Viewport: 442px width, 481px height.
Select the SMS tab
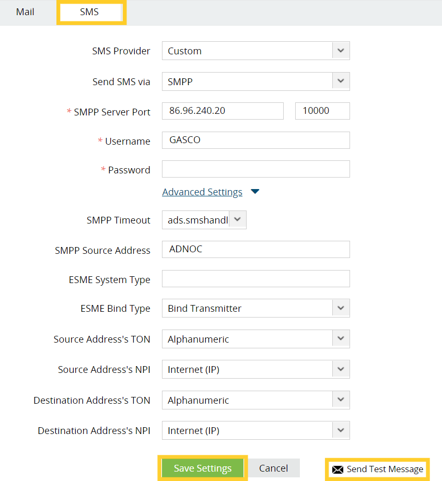pyautogui.click(x=89, y=12)
